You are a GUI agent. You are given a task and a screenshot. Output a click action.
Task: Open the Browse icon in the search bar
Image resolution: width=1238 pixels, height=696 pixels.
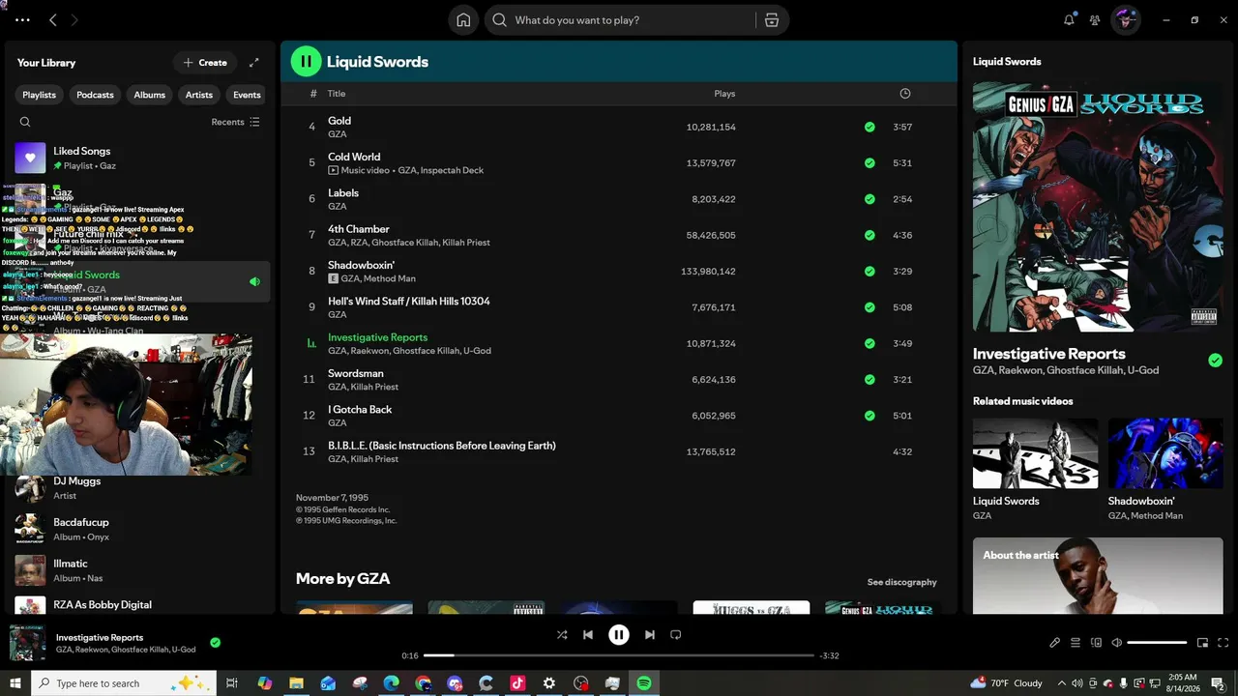[772, 20]
